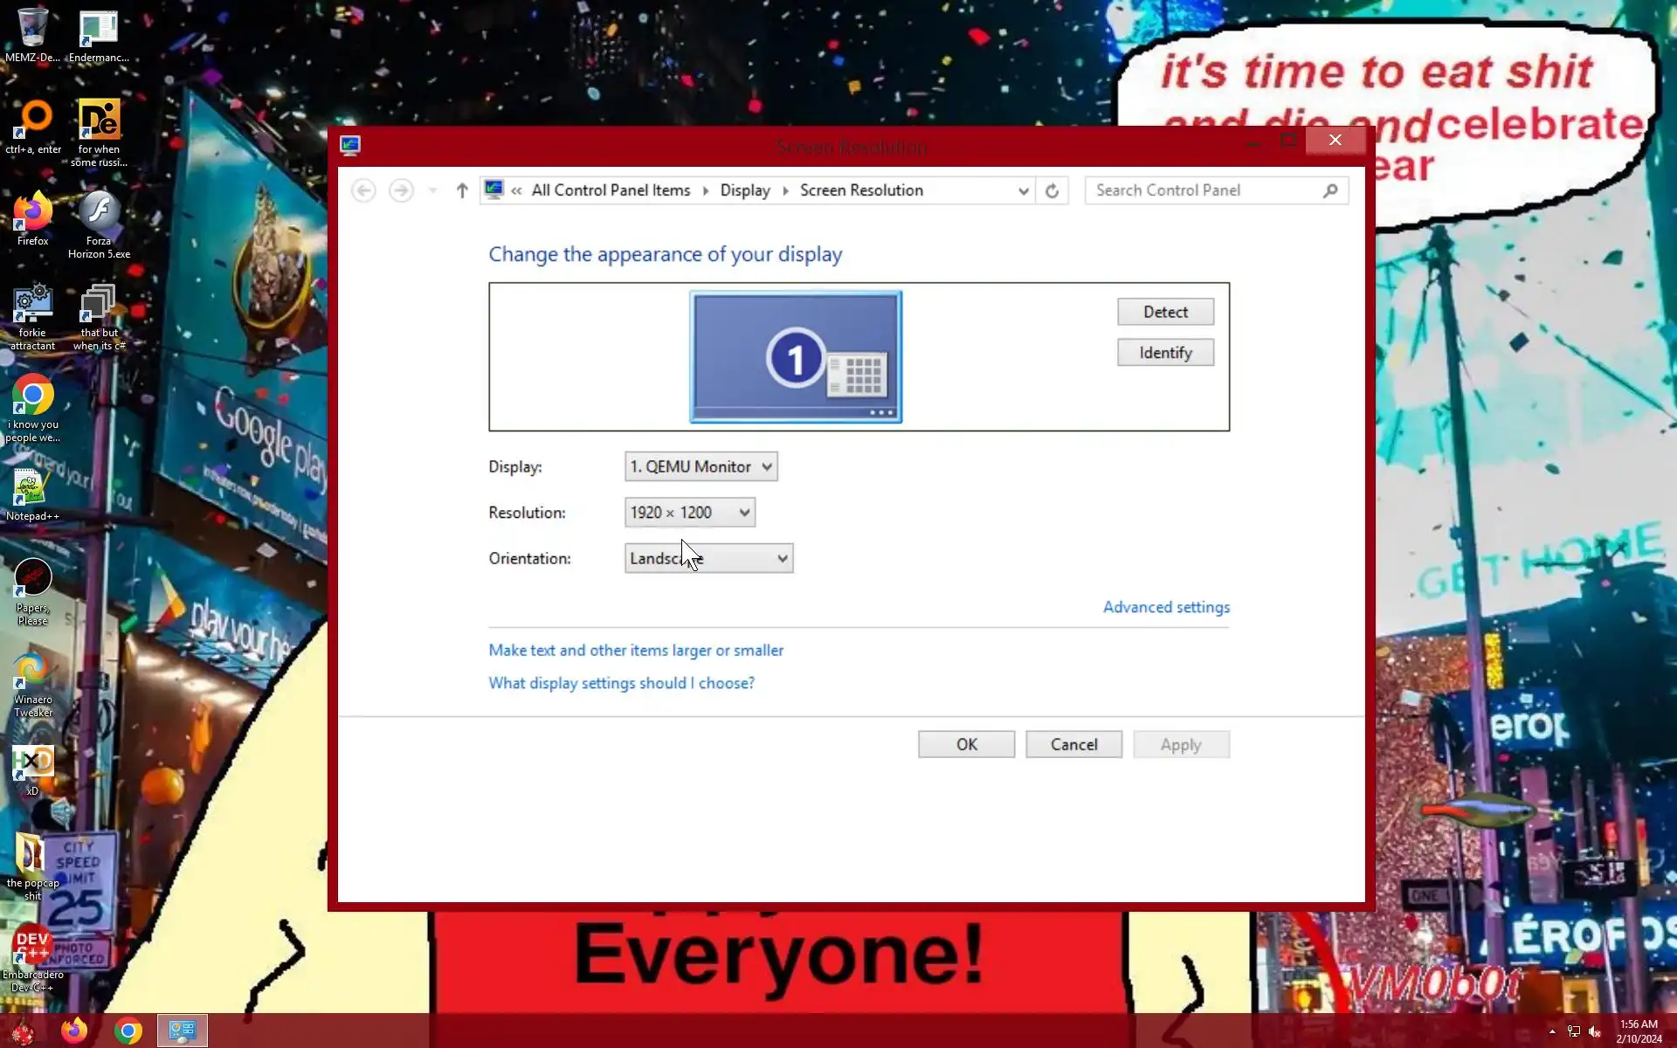The image size is (1677, 1048).
Task: Click the Display breadcrumb item
Action: (x=744, y=190)
